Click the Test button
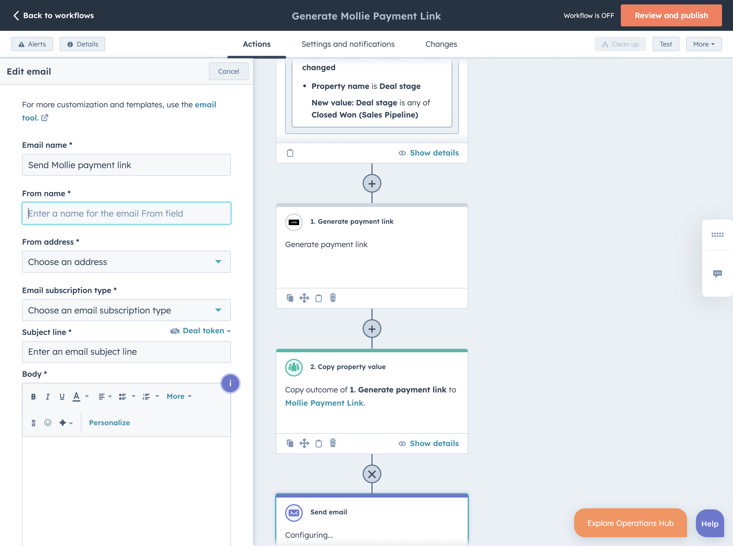 [666, 44]
